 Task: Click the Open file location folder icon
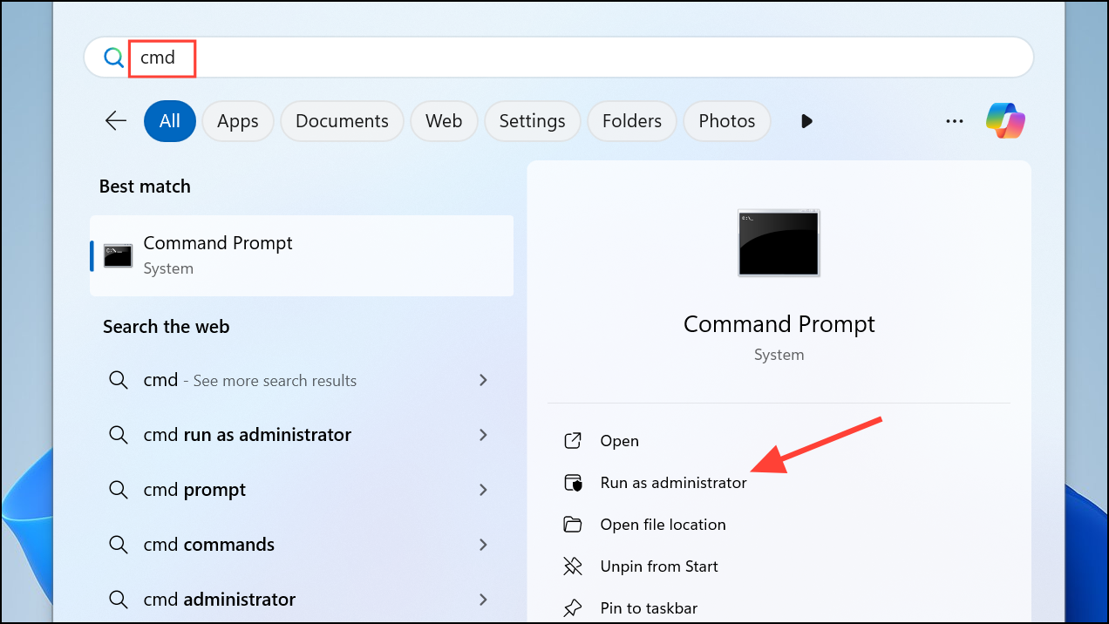tap(573, 525)
